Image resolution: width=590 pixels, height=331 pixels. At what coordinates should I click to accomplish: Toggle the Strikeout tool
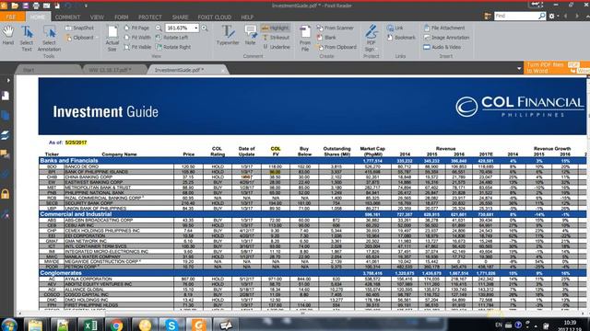(277, 38)
